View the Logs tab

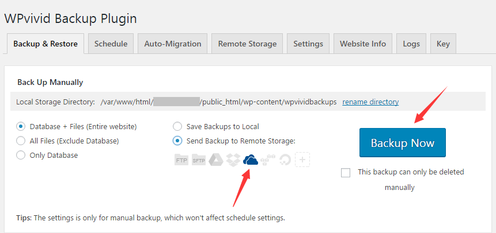pos(411,44)
